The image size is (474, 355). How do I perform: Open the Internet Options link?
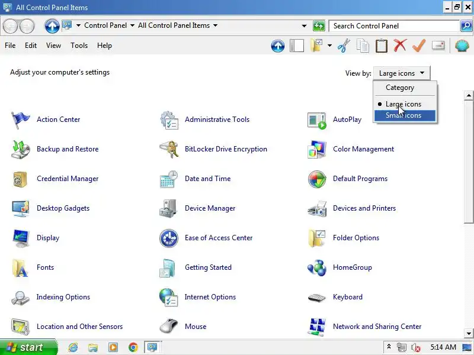(x=210, y=297)
